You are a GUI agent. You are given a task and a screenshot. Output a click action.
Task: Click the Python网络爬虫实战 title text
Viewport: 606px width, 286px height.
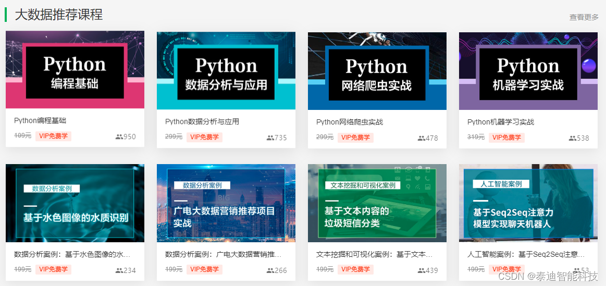coord(350,122)
